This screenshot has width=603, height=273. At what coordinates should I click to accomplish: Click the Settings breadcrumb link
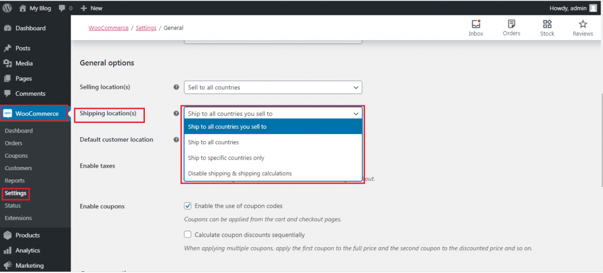click(x=146, y=28)
